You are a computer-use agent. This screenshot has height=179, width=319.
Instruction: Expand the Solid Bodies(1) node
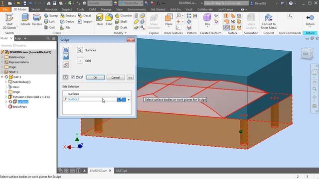pyautogui.click(x=6, y=82)
